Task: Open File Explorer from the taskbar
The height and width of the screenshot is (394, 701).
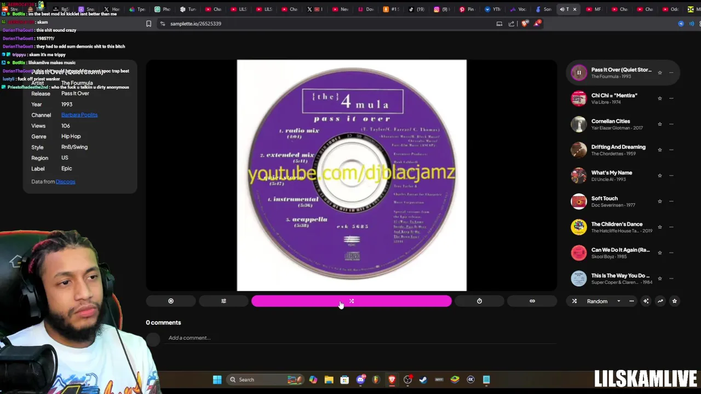Action: tap(329, 380)
